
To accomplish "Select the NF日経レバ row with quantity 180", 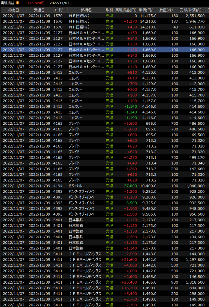I will [86, 16].
